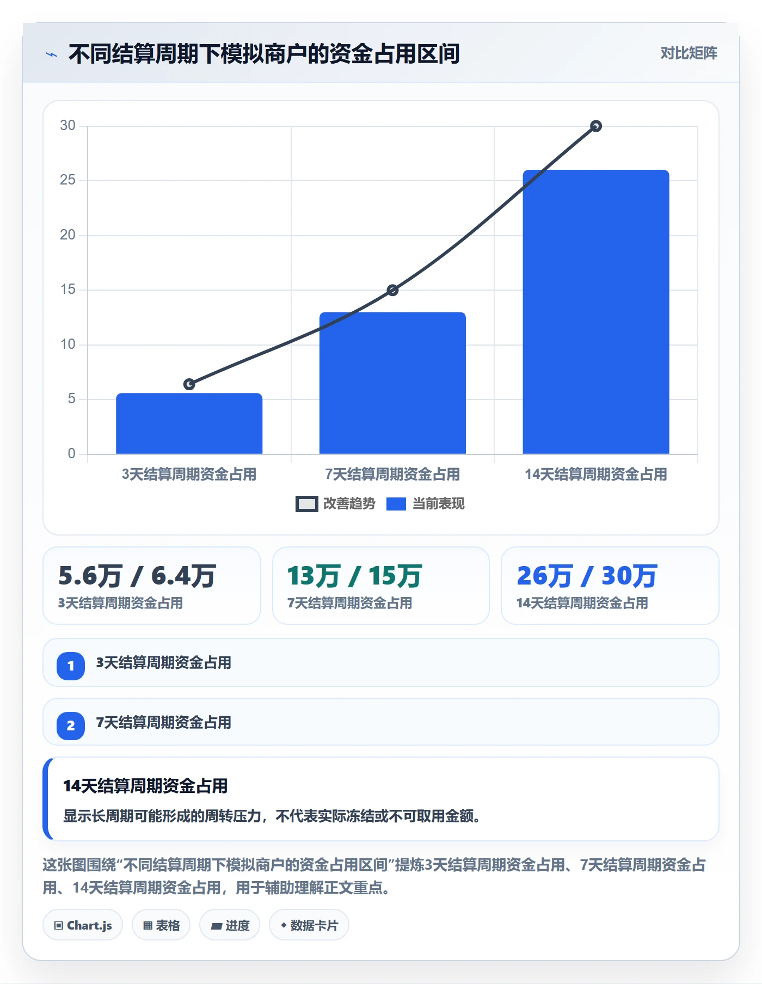Image resolution: width=762 pixels, height=984 pixels.
Task: Open the 13万 / 15万 data card
Action: 381,586
